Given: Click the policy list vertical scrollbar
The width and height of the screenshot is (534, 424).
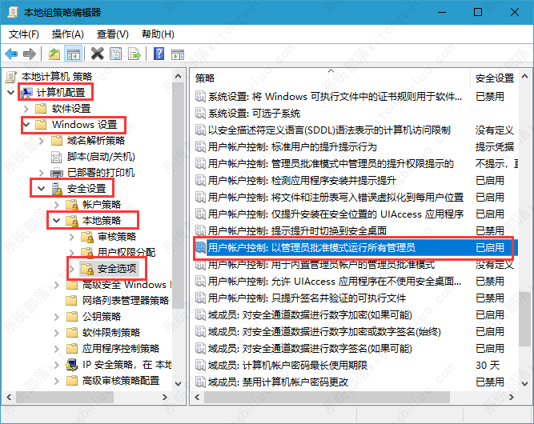Looking at the screenshot, I should pos(524,240).
